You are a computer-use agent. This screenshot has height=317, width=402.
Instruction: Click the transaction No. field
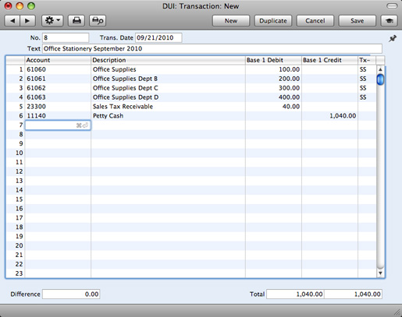[x=66, y=37]
